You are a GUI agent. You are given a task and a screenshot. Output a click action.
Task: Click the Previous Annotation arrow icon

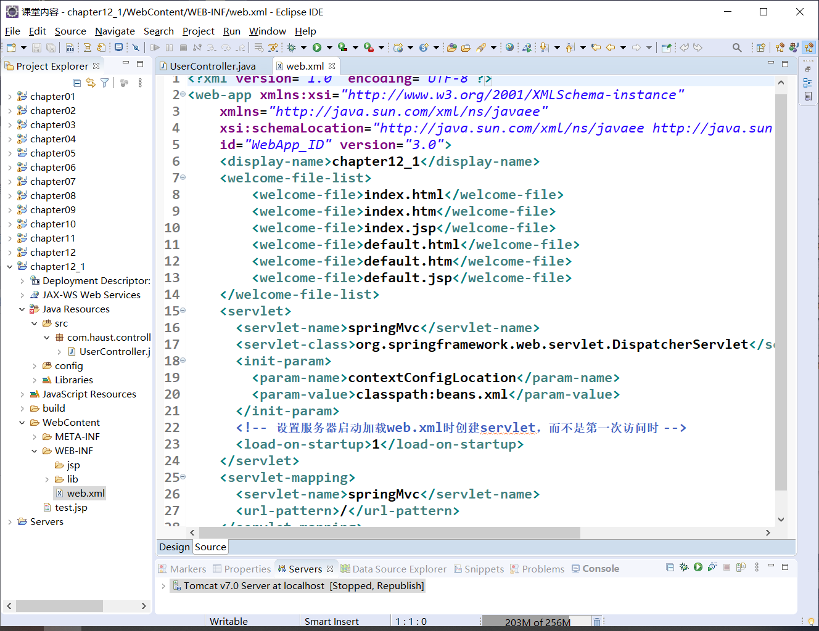(569, 47)
